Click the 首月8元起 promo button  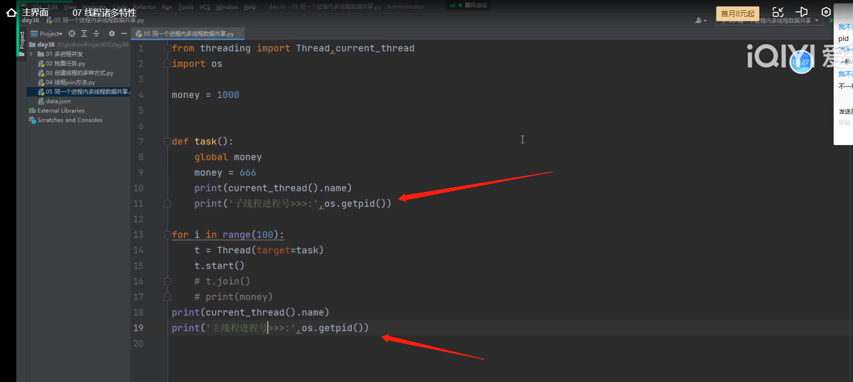738,13
